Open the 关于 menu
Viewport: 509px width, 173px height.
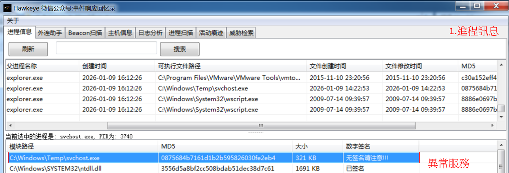point(13,21)
